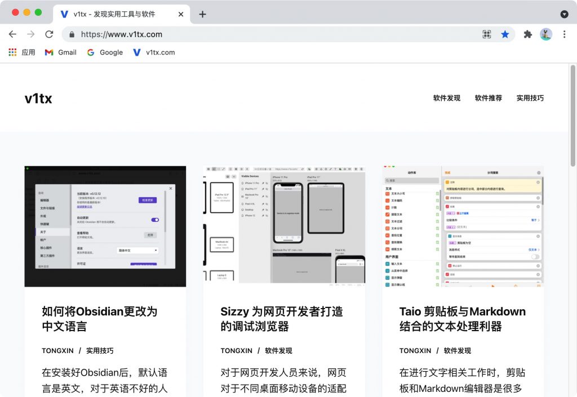The width and height of the screenshot is (577, 397).
Task: Click the page vertical scrollbar
Action: tap(572, 115)
